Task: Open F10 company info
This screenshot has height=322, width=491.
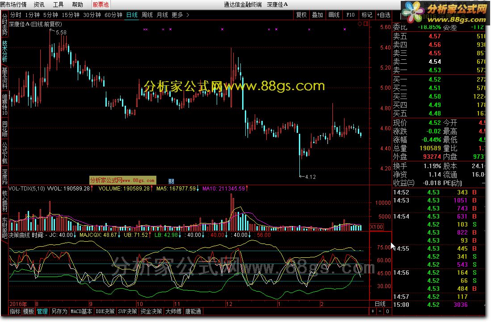Action: (350, 15)
